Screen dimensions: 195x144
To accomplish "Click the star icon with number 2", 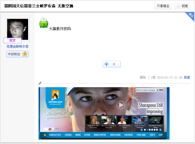I will coord(25,54).
